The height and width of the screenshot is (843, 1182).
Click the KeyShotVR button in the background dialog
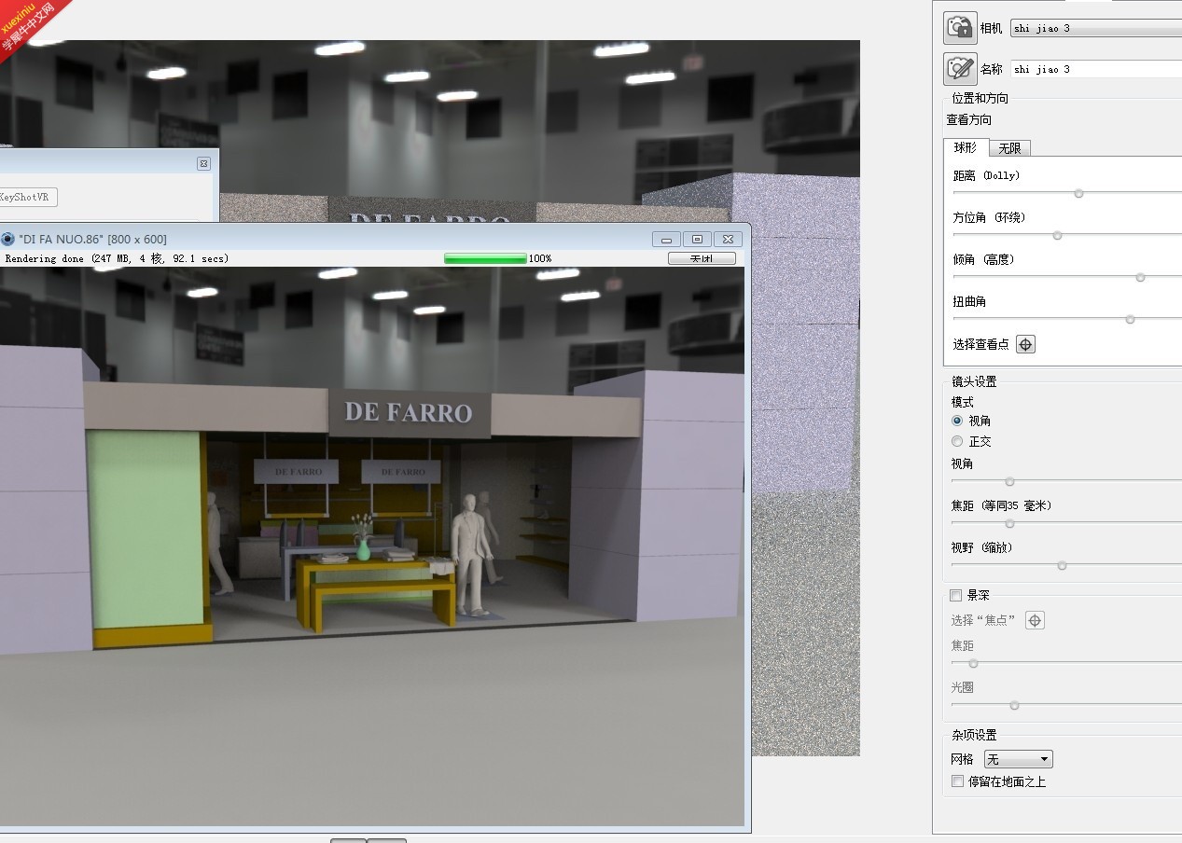[27, 197]
